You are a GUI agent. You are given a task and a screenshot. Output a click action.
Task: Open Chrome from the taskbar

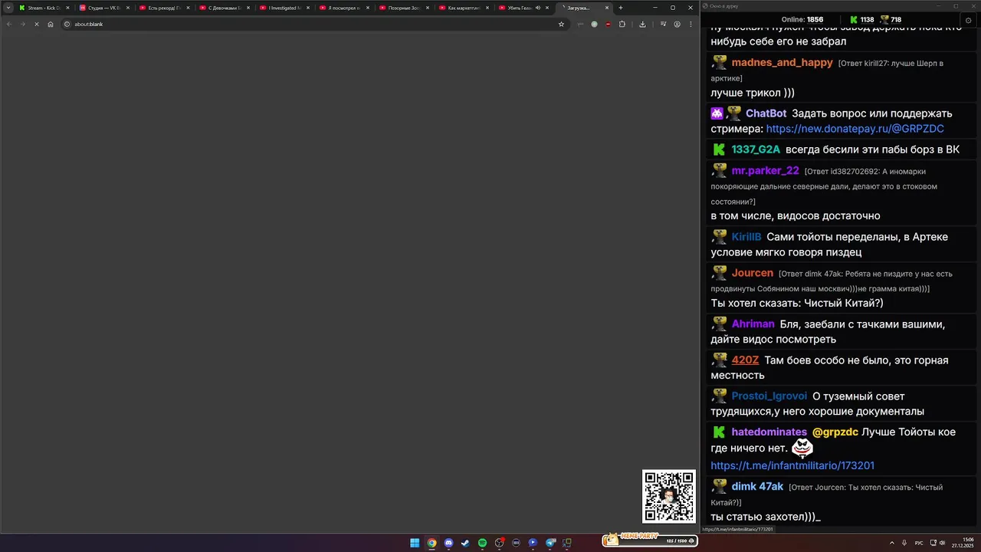pyautogui.click(x=431, y=543)
